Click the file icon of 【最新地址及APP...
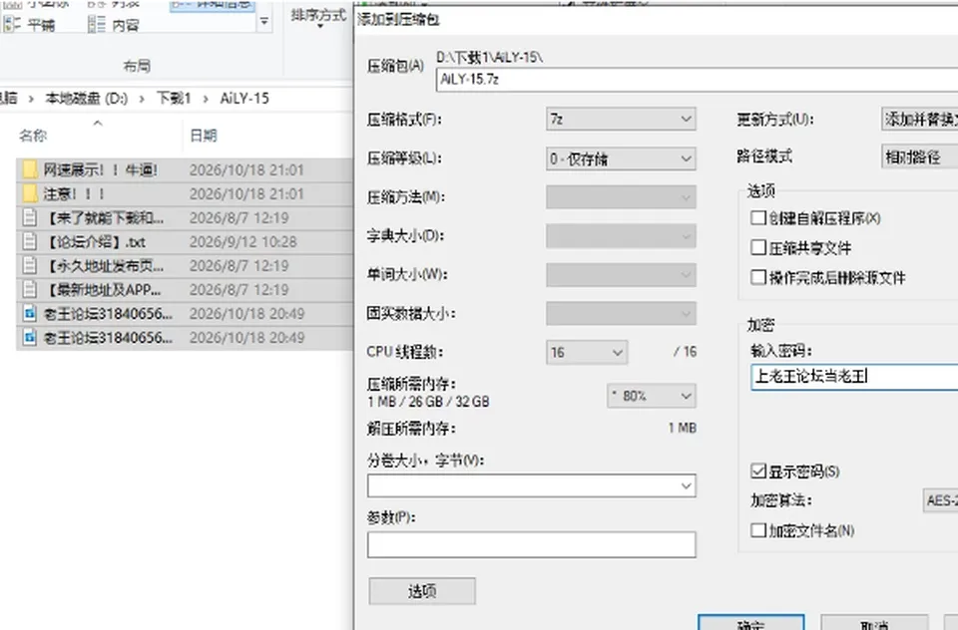 (x=29, y=289)
